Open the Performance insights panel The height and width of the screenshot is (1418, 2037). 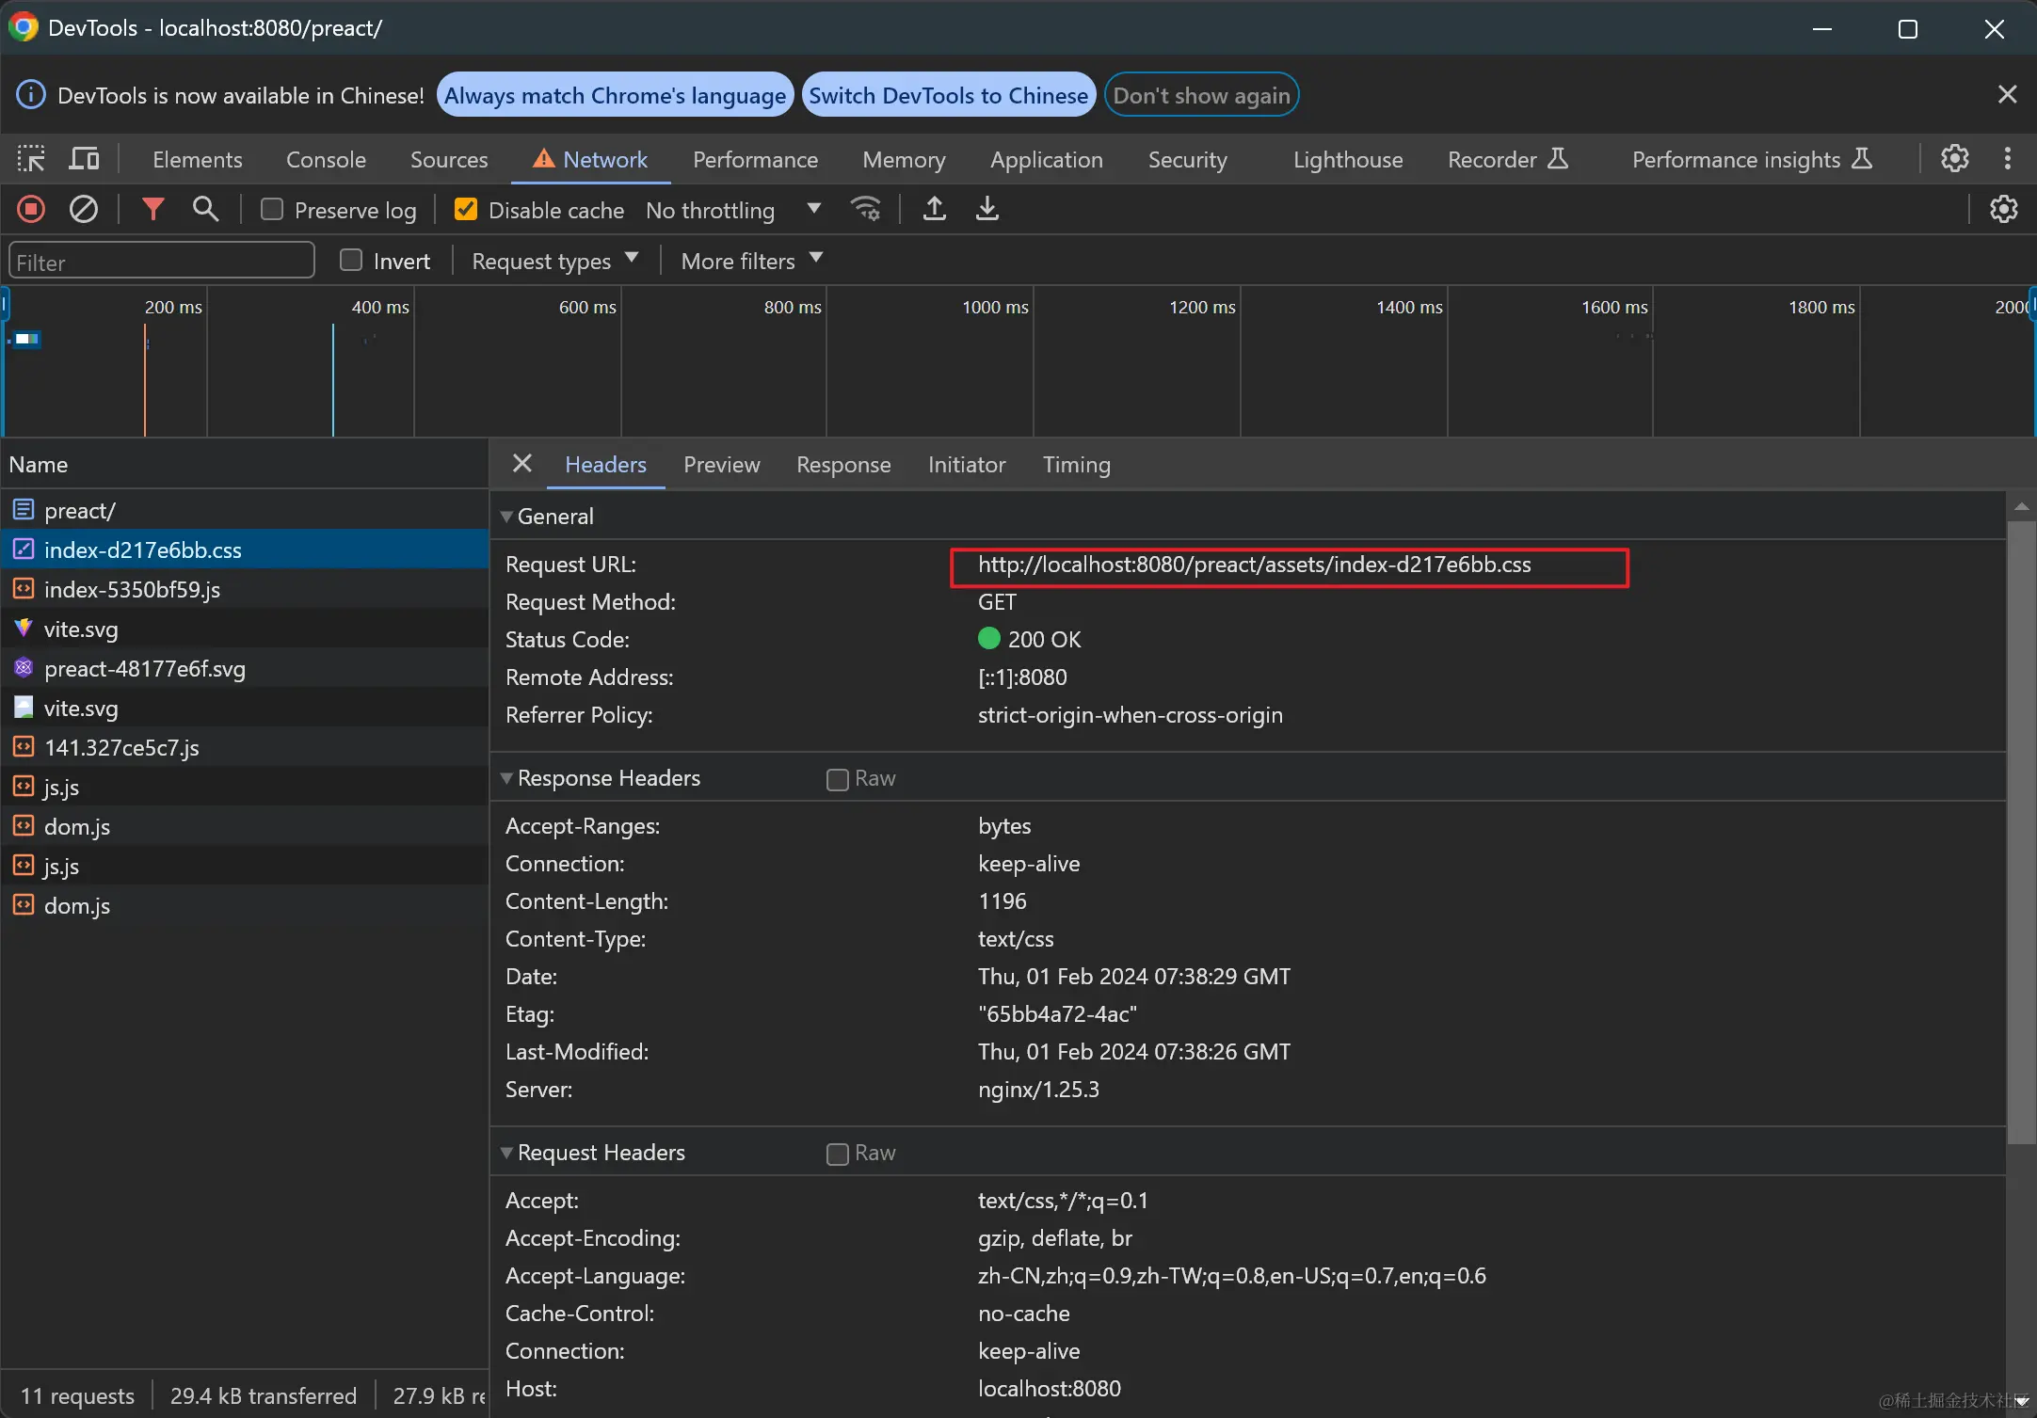(x=1752, y=159)
